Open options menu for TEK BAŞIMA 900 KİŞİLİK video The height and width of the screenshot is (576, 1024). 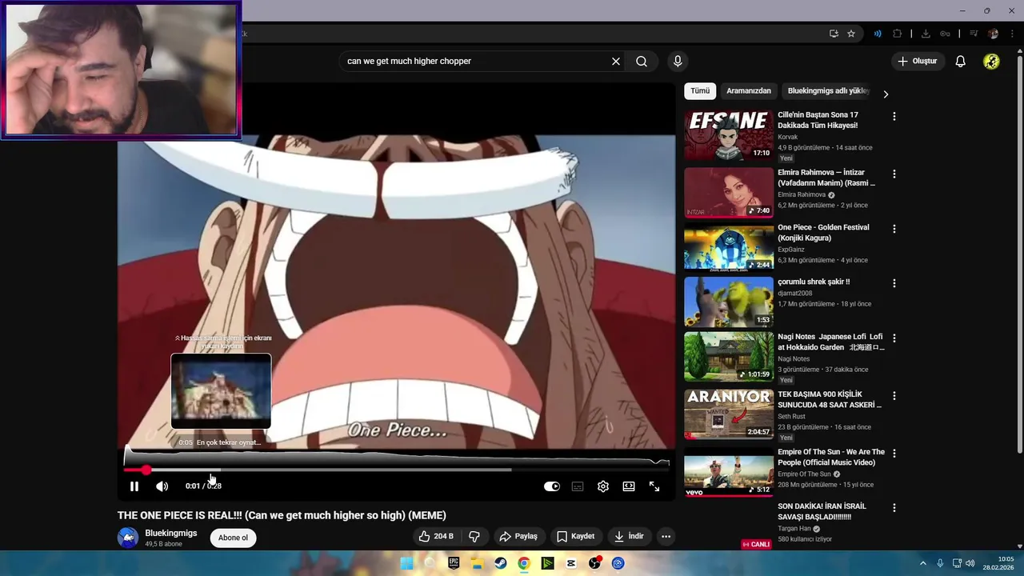click(894, 396)
